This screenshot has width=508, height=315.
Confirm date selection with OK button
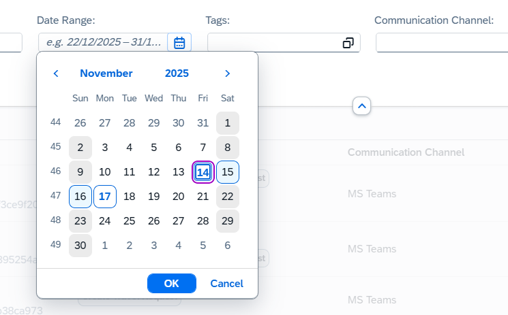171,283
